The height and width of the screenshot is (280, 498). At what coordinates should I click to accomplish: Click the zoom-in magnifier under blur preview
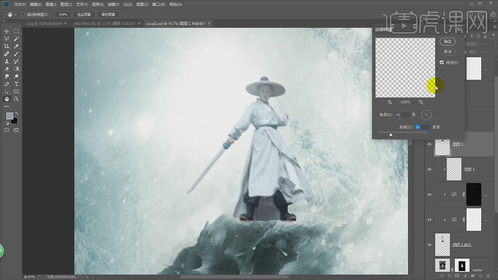[421, 102]
